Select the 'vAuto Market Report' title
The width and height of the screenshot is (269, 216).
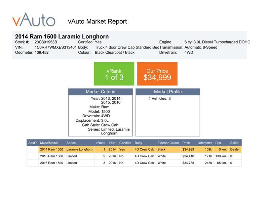[98, 21]
